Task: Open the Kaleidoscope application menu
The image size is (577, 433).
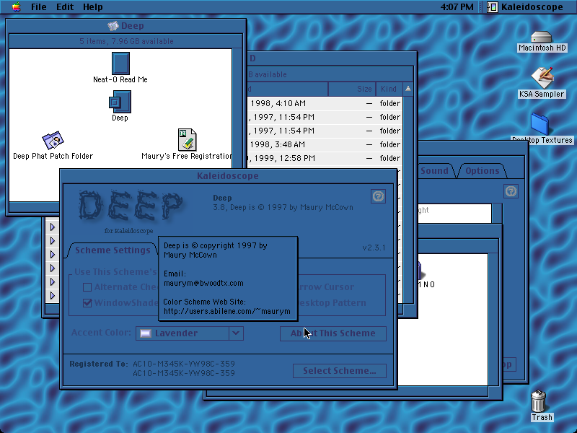Action: coord(525,6)
